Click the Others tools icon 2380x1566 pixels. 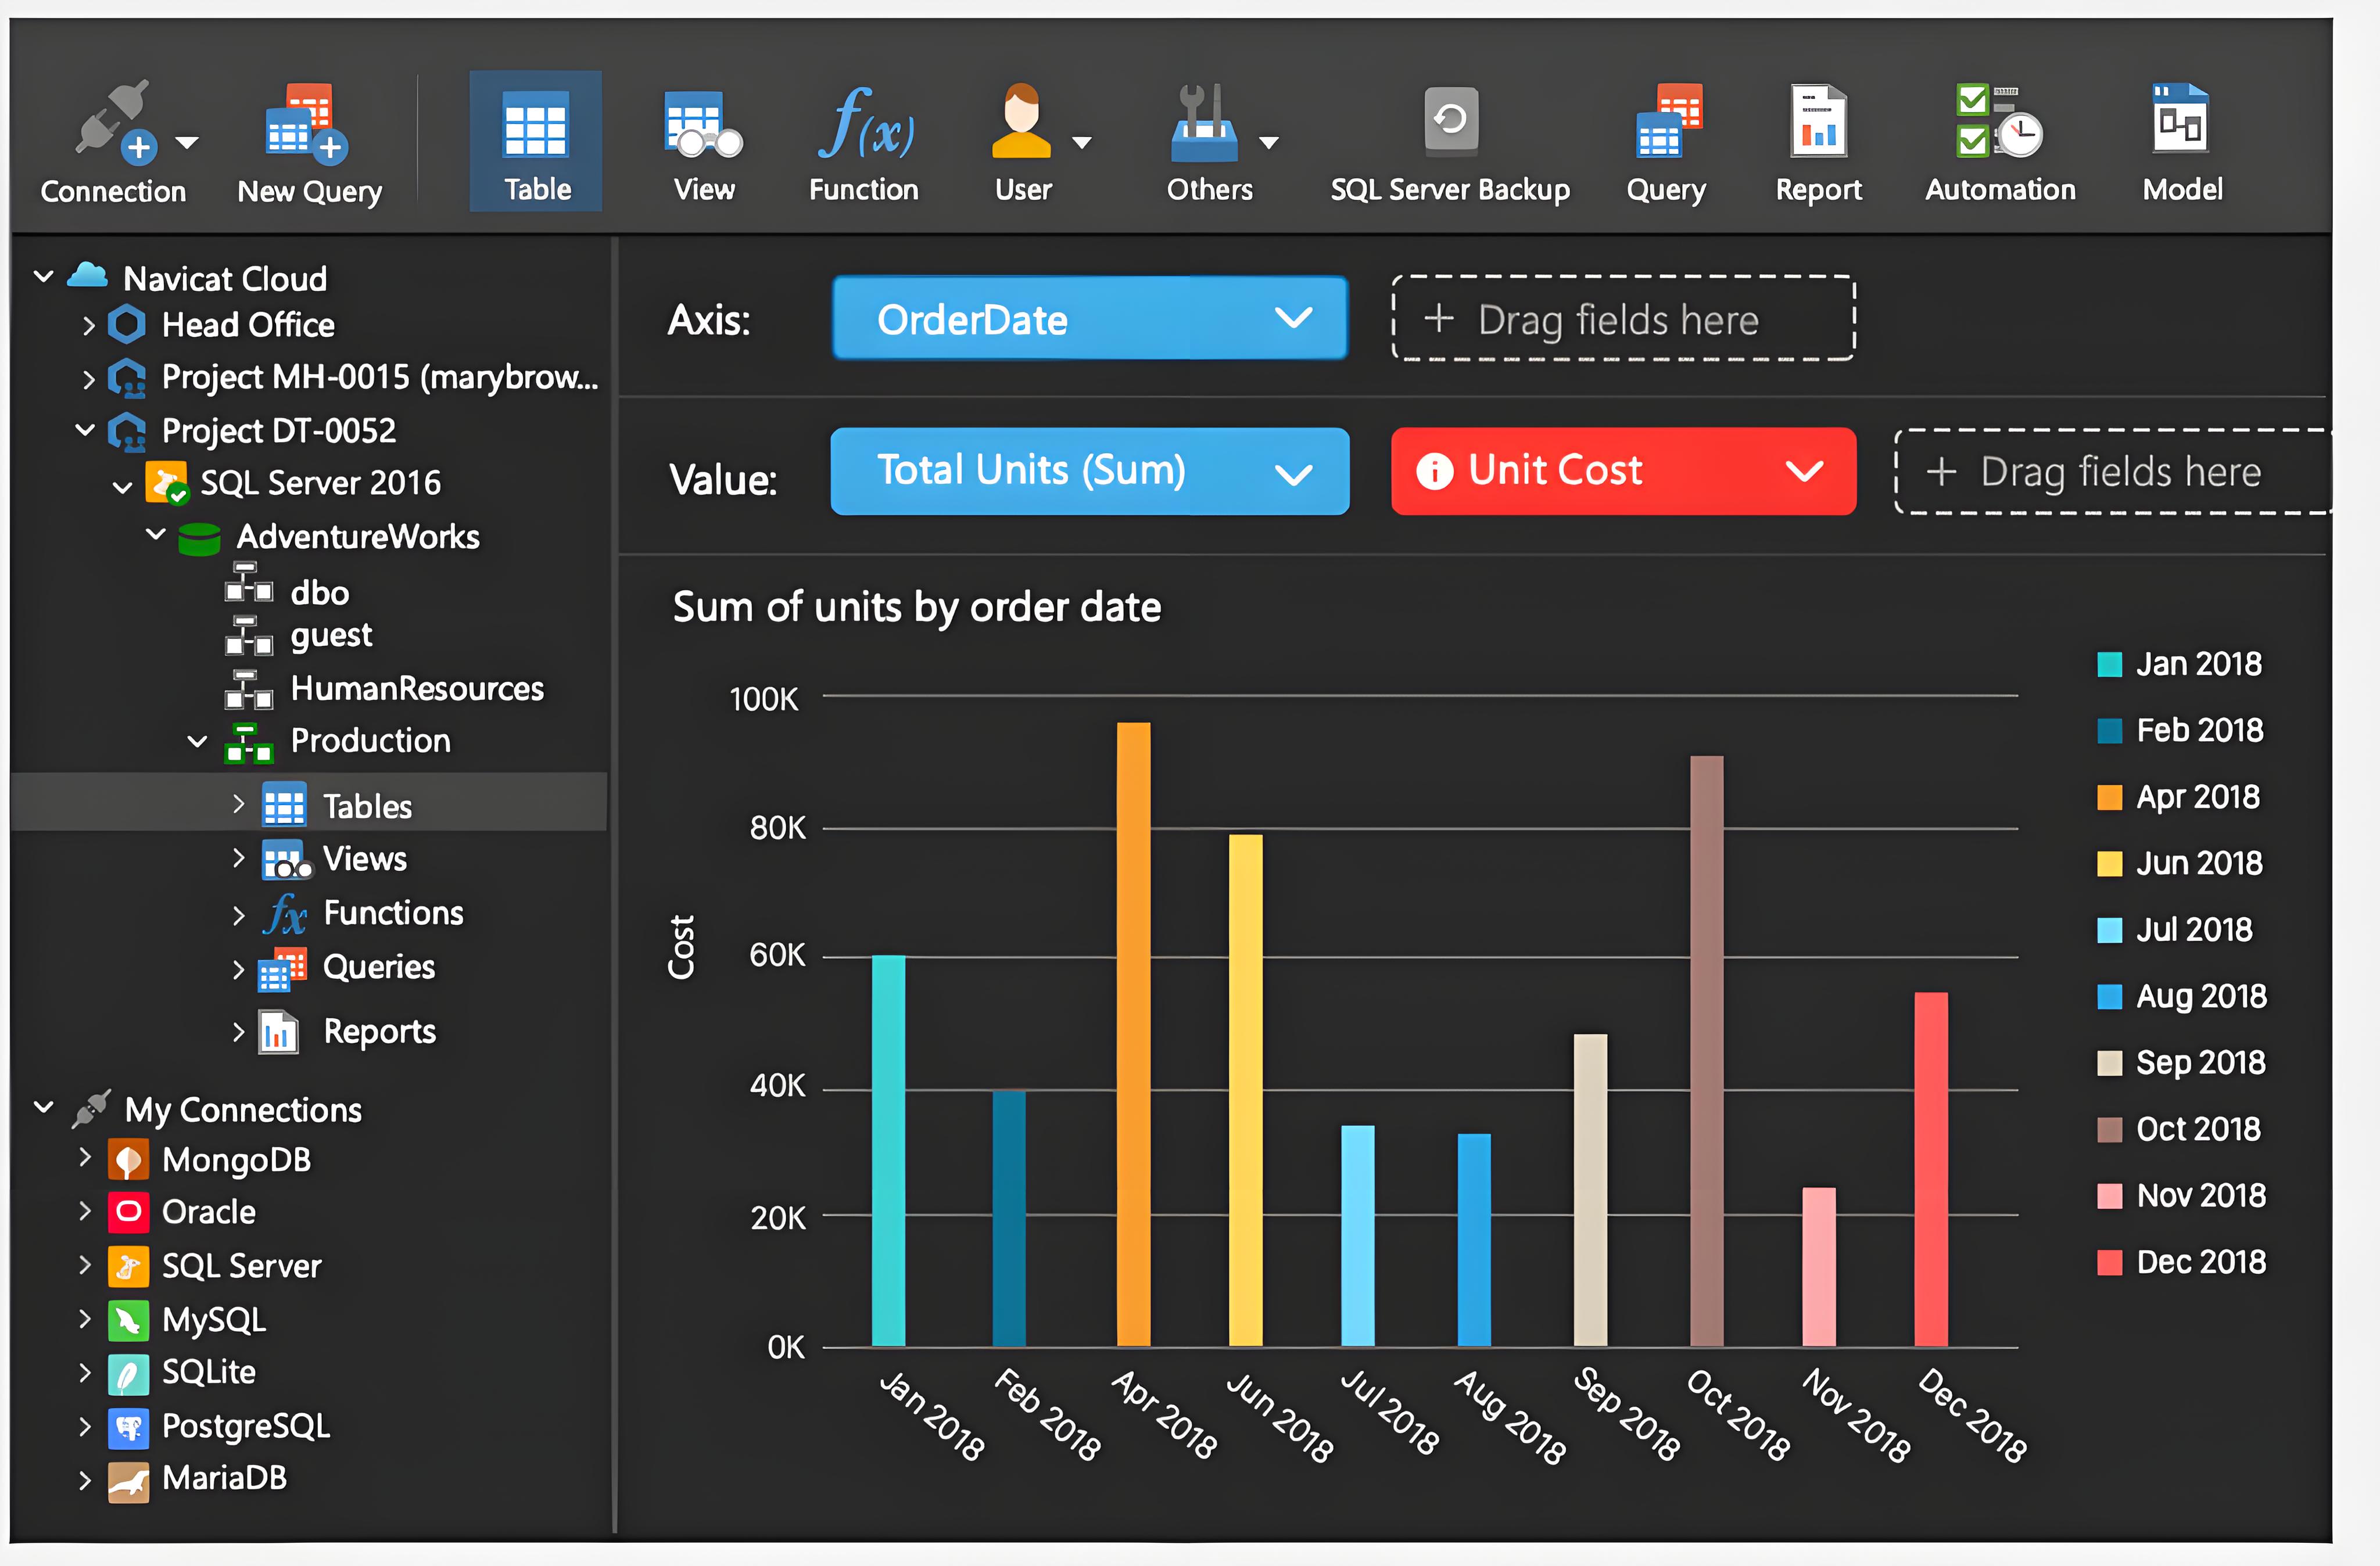1204,123
